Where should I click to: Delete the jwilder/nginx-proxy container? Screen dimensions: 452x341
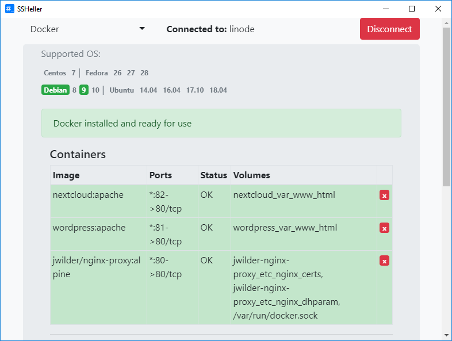click(384, 261)
